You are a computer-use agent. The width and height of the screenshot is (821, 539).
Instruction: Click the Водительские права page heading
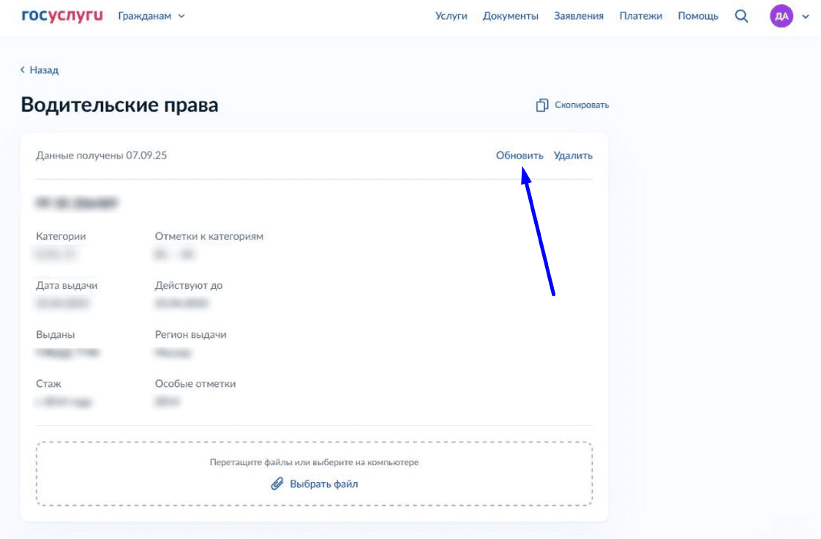(x=119, y=105)
